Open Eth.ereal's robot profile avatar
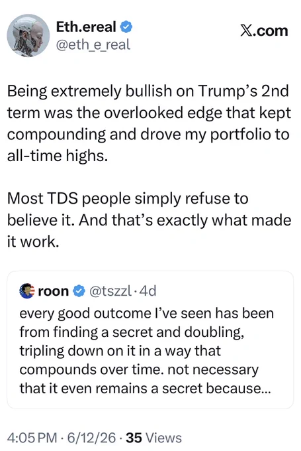Image resolution: width=301 pixels, height=451 pixels. coord(28,35)
